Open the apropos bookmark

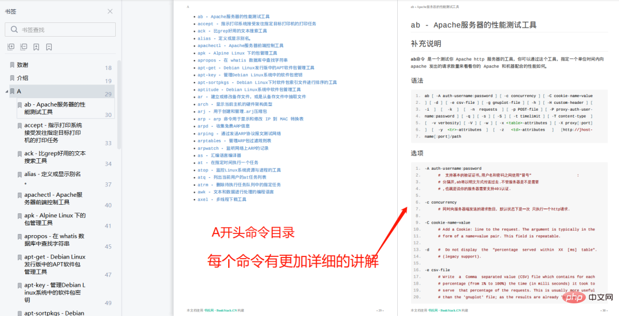point(54,240)
